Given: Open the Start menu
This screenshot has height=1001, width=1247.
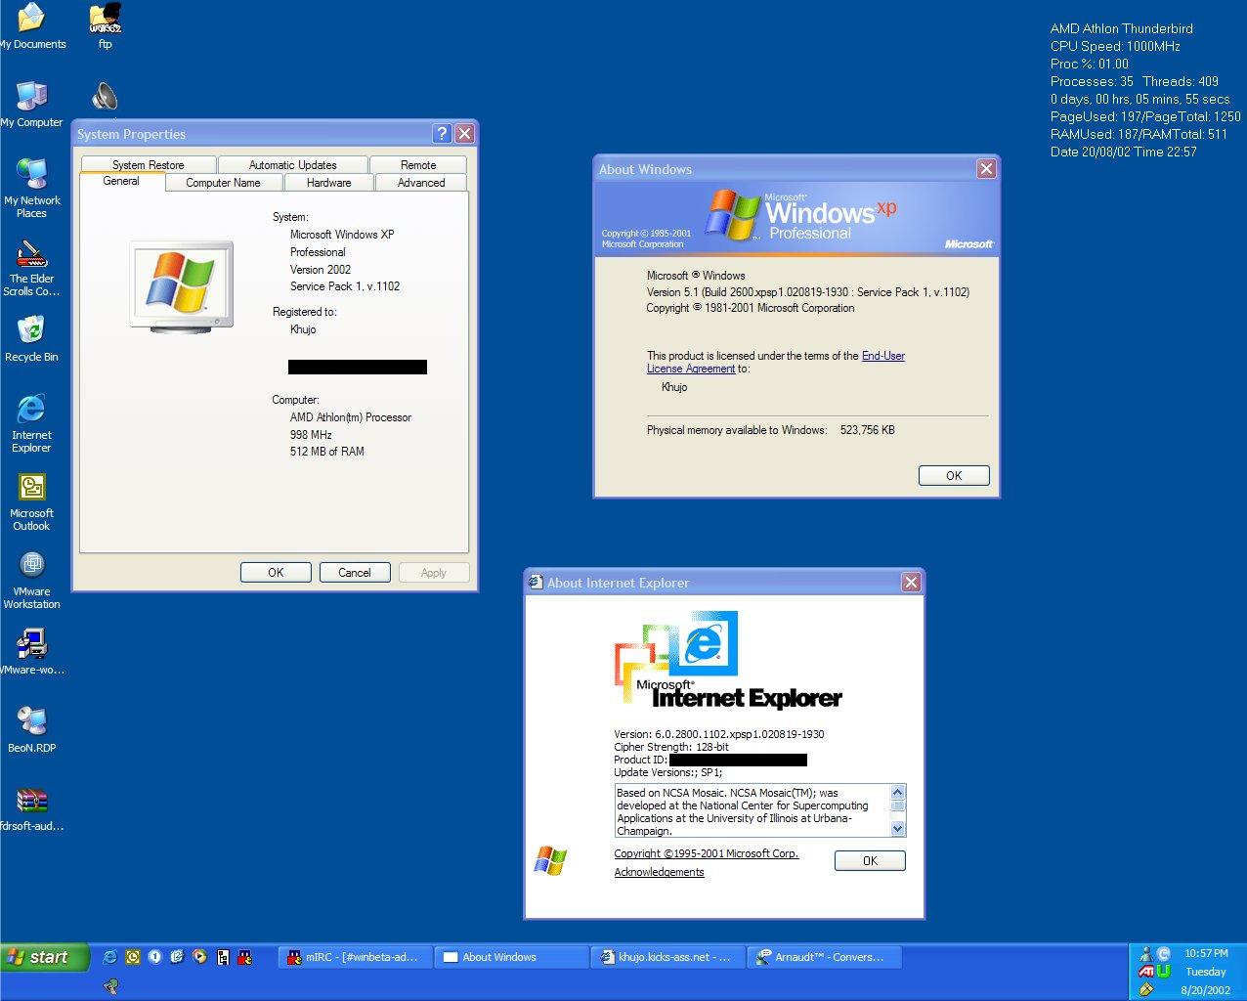Looking at the screenshot, I should (x=45, y=957).
